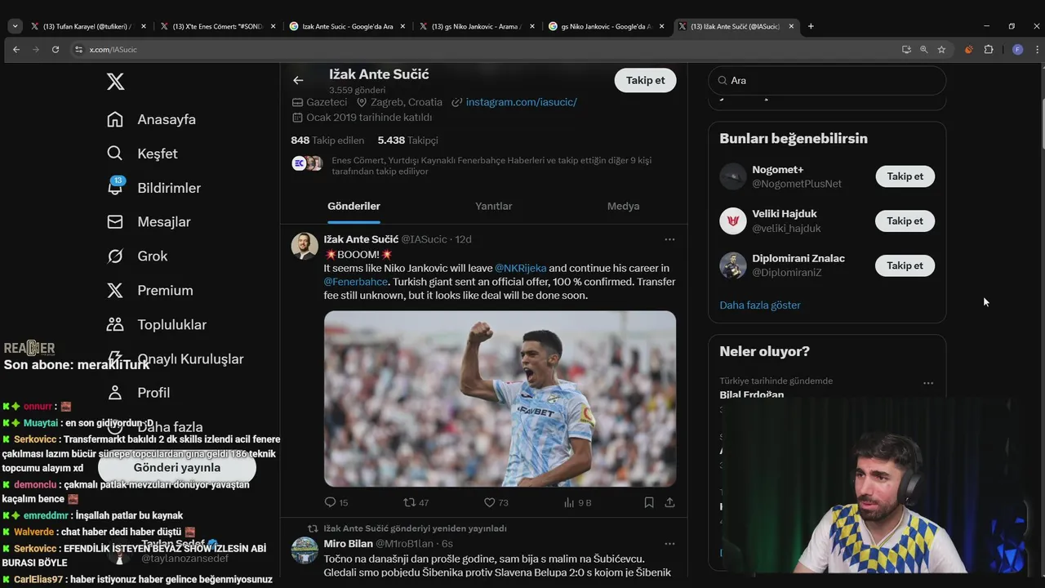Open Grok icon in sidebar
This screenshot has height=588, width=1045.
[115, 256]
